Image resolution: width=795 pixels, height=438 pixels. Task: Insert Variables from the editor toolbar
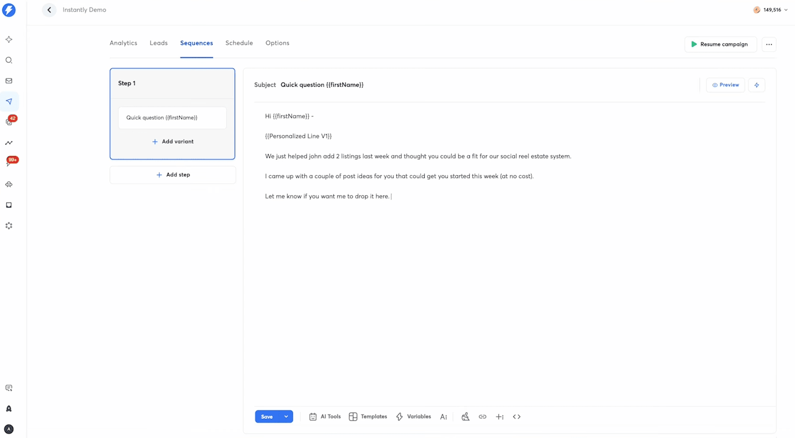pos(413,417)
